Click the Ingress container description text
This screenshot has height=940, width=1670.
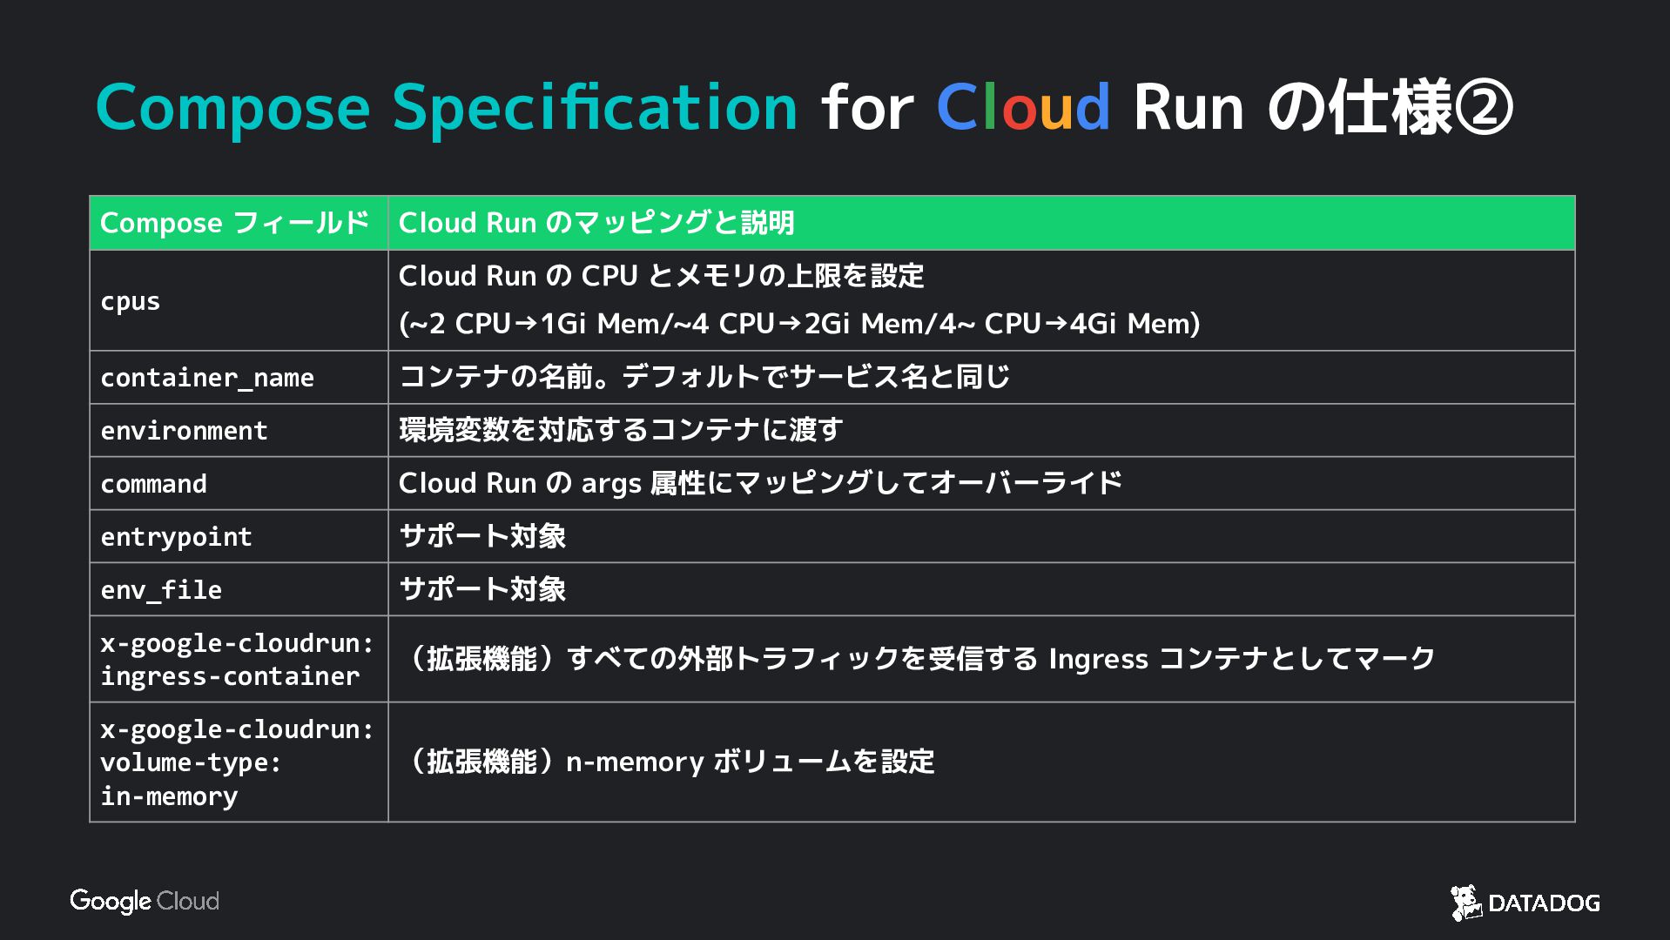[x=923, y=659]
